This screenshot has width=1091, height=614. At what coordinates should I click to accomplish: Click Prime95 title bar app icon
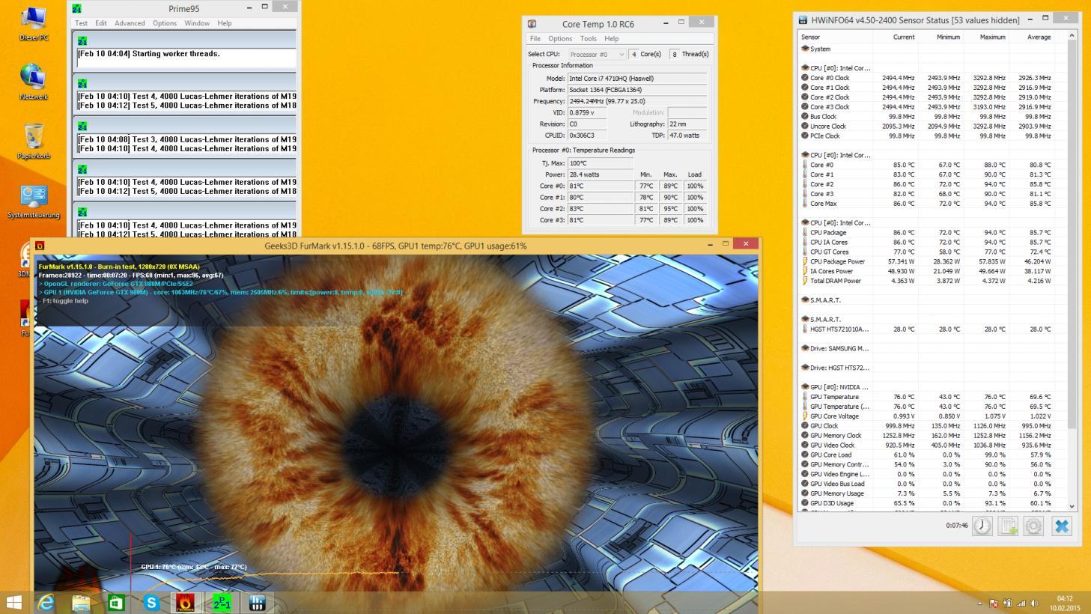click(x=76, y=8)
